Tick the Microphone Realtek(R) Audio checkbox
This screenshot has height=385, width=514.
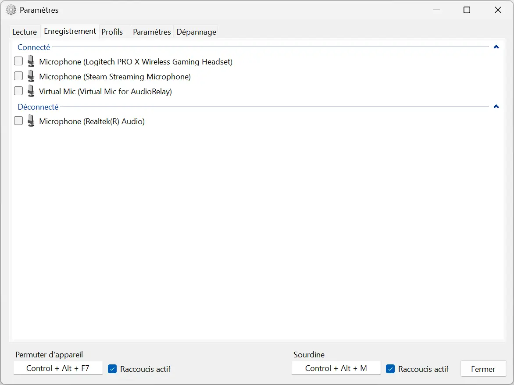point(18,121)
